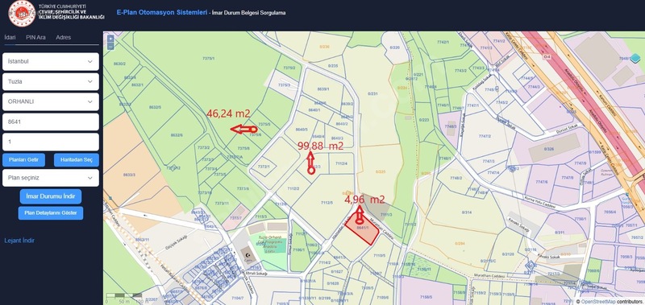Screen dimensions: 645x305
Task: Click the red 46,24 m2 arrow marker
Action: 243,130
